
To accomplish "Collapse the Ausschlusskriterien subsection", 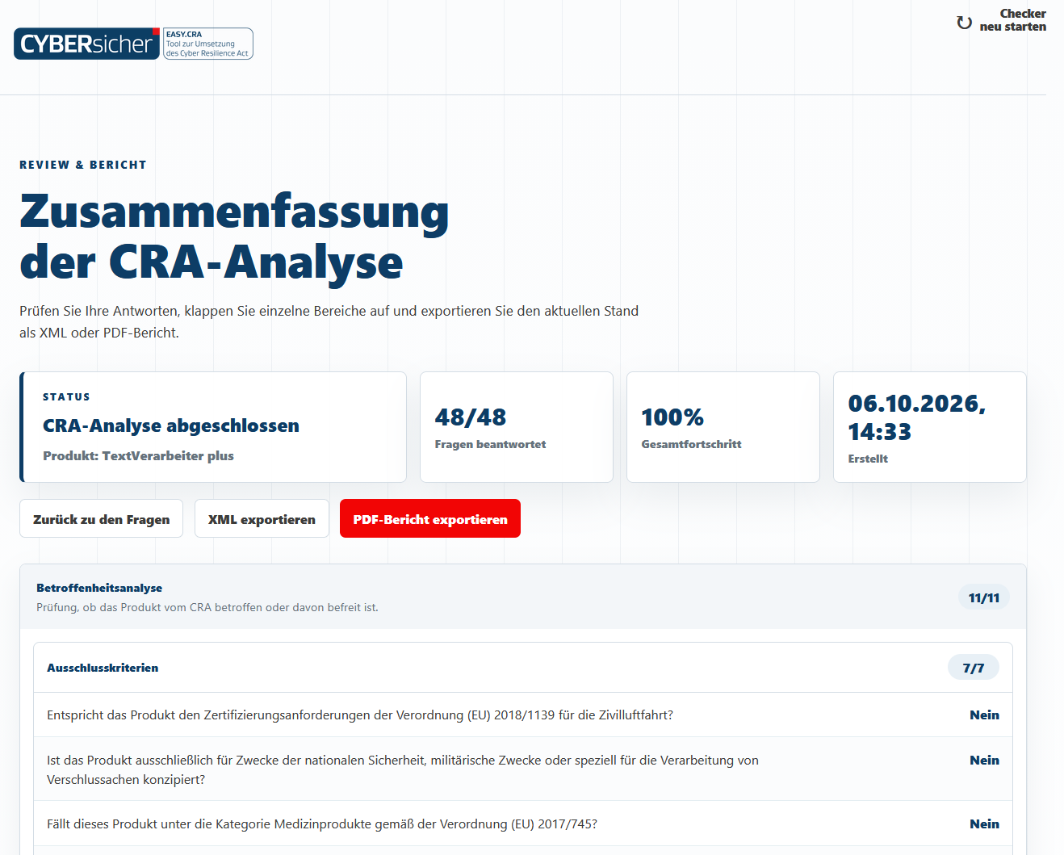I will point(523,668).
